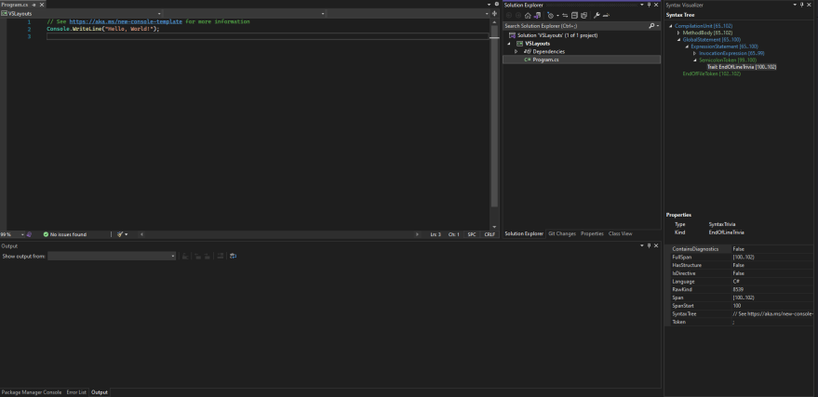Screen dimensions: 818x397
Task: Collapse the CompilationUnit node
Action: 670,26
